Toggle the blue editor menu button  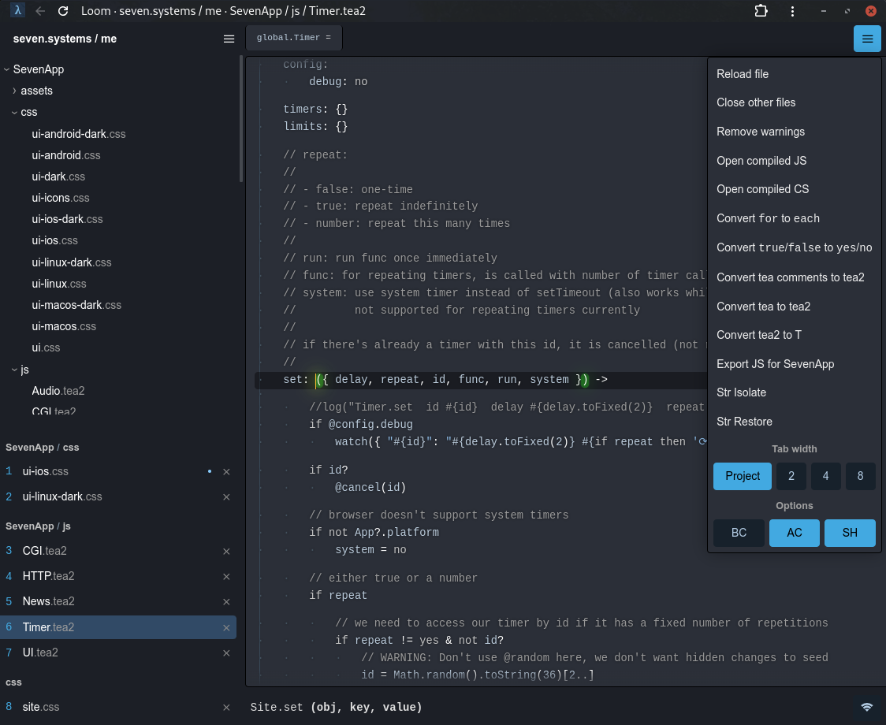[x=867, y=39]
